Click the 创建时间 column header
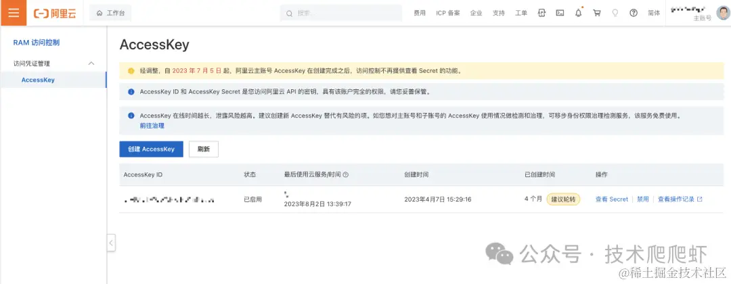This screenshot has width=731, height=284. point(416,174)
